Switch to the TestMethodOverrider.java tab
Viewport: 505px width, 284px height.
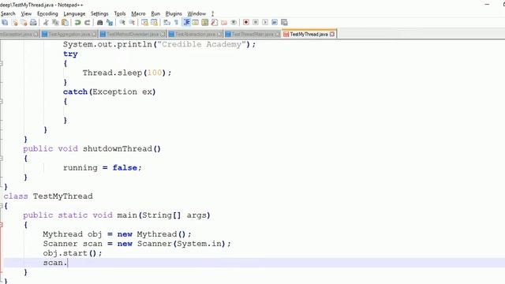pyautogui.click(x=133, y=34)
